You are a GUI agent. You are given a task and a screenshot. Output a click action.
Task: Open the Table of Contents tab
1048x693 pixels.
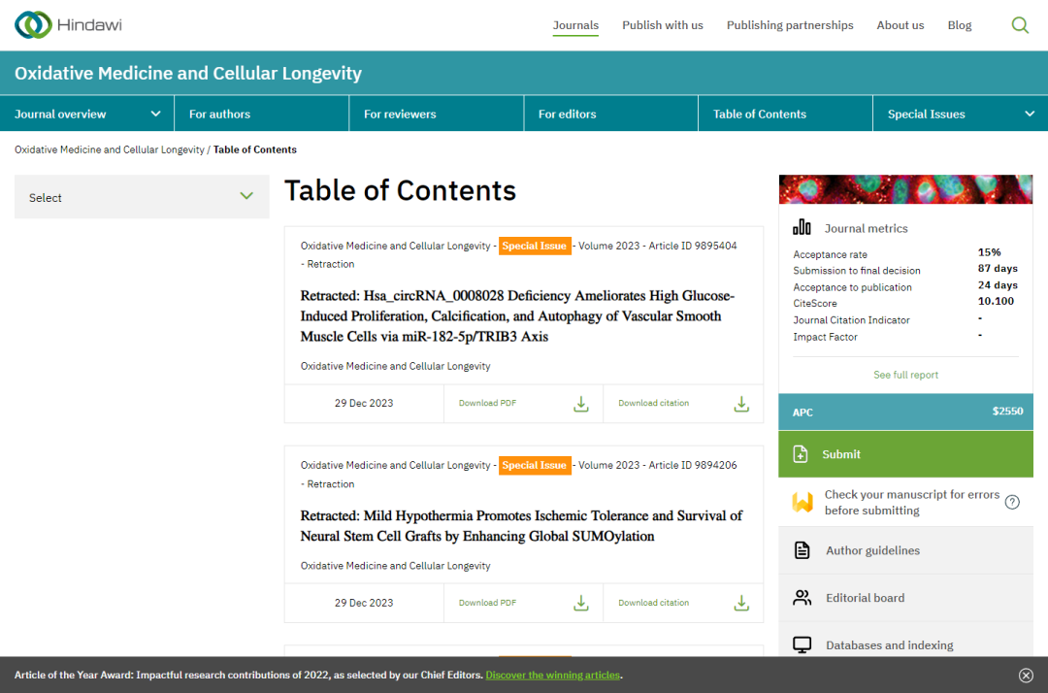coord(785,114)
